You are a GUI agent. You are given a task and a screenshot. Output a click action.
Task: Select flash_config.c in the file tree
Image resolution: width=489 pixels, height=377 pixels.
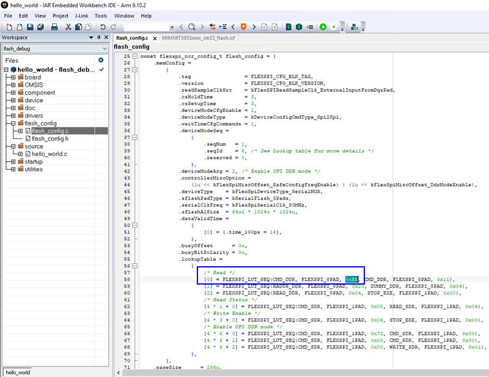(50, 131)
